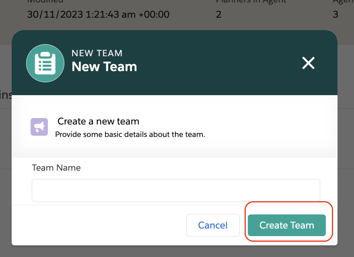Cancel the new team dialog
The width and height of the screenshot is (354, 257).
click(213, 225)
